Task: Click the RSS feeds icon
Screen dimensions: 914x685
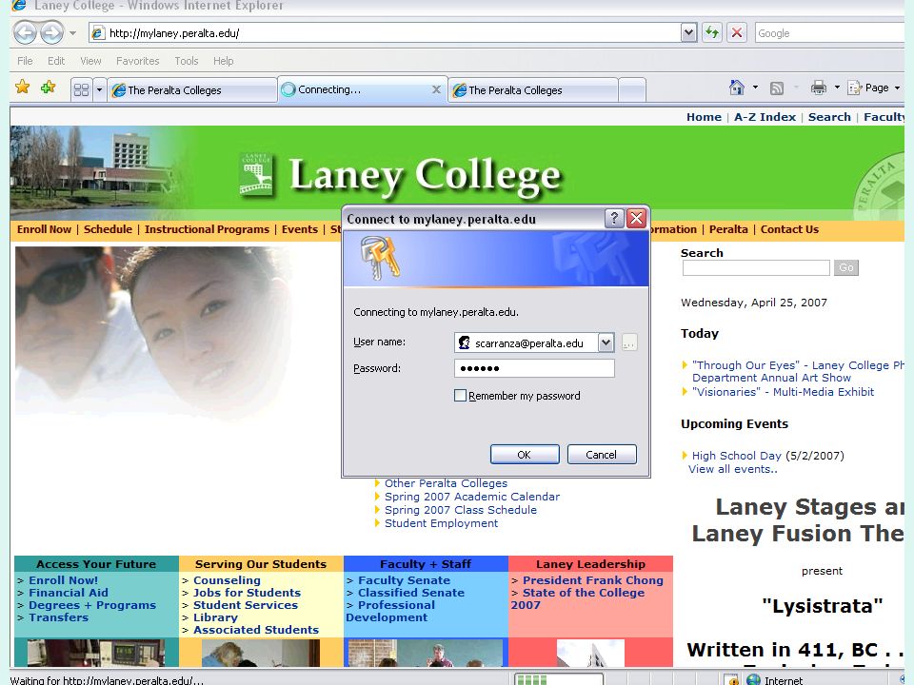Action: click(x=777, y=88)
